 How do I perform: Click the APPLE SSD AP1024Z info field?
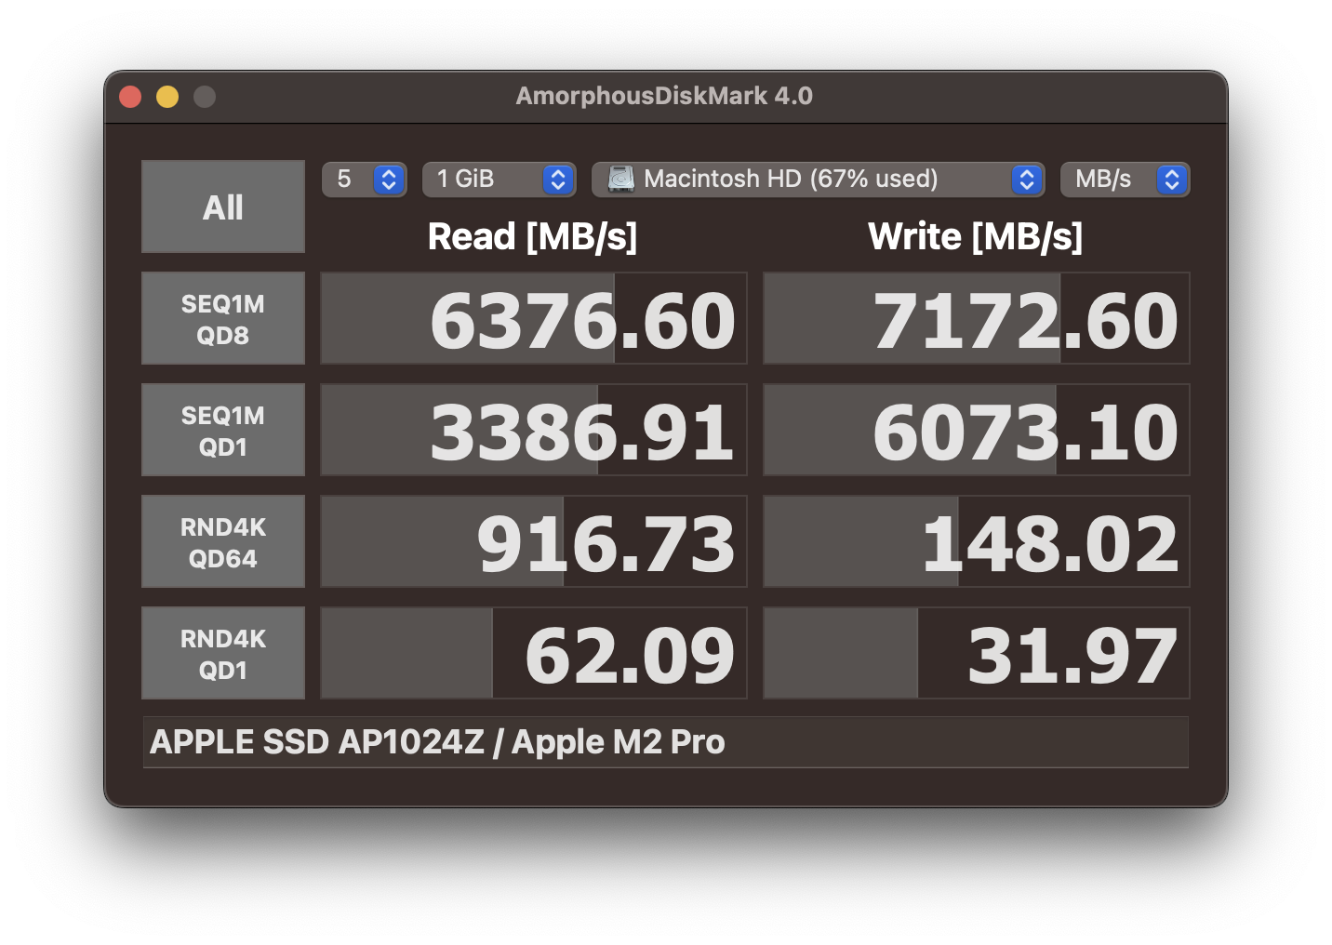[666, 742]
